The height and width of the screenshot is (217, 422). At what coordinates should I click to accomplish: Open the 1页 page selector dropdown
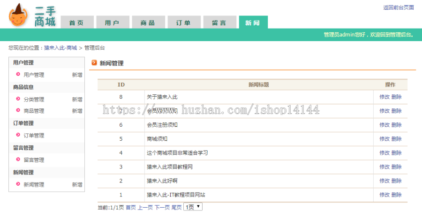193,207
